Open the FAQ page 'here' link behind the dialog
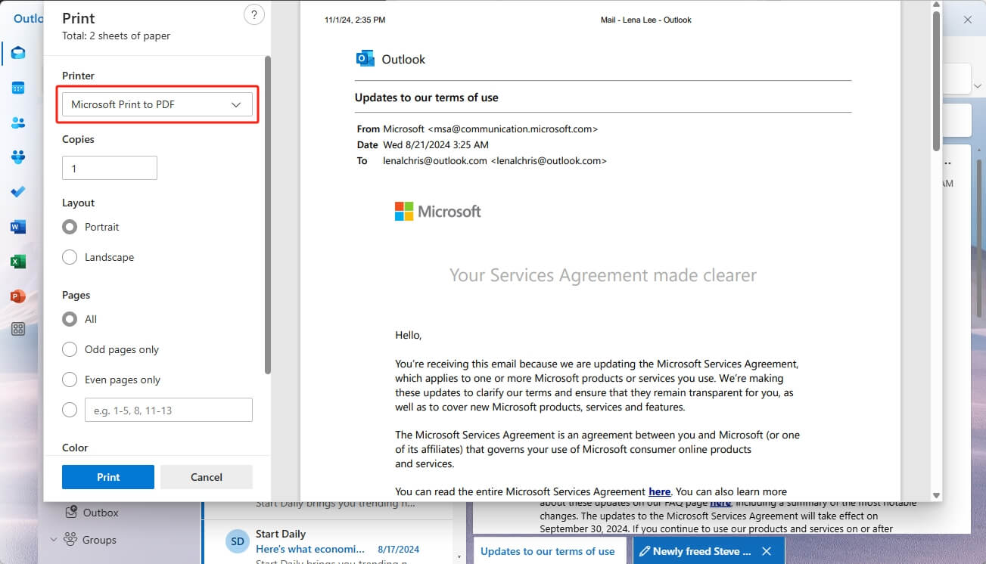The image size is (986, 564). click(720, 503)
